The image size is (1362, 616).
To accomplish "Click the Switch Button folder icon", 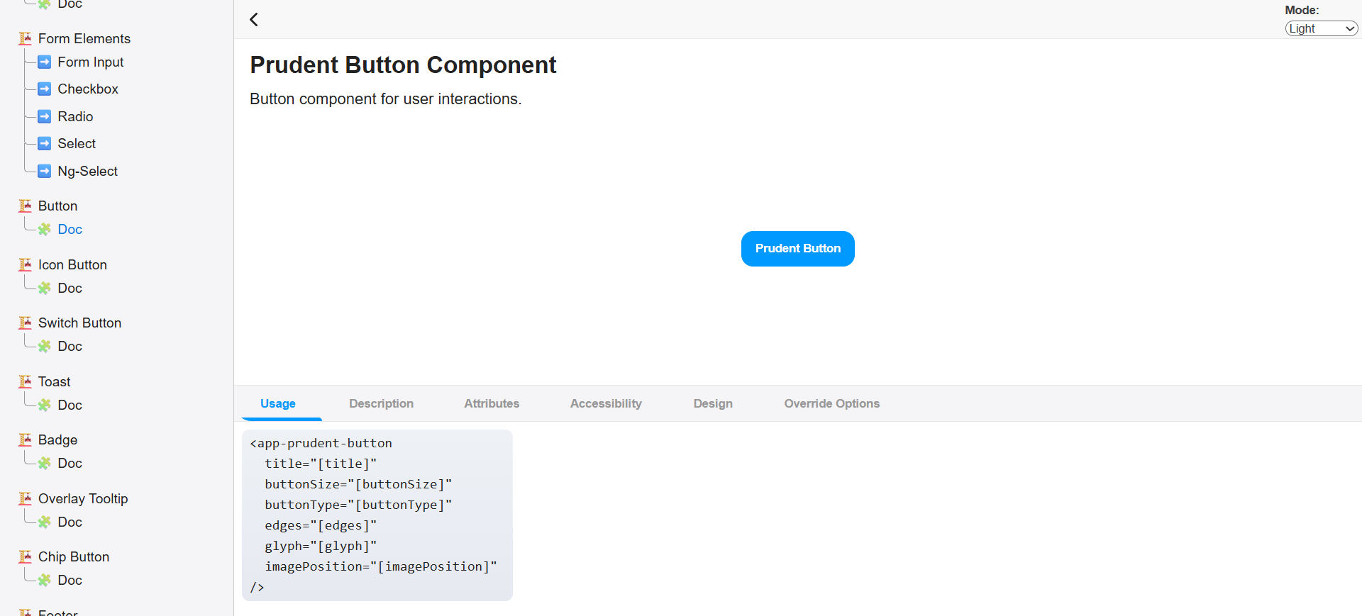I will [x=26, y=323].
